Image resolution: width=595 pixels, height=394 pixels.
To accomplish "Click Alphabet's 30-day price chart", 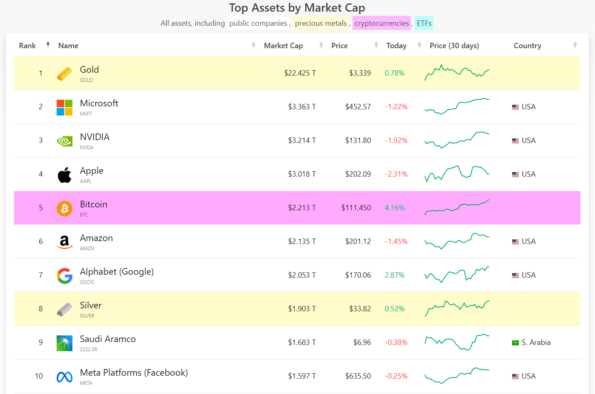I will tap(457, 275).
